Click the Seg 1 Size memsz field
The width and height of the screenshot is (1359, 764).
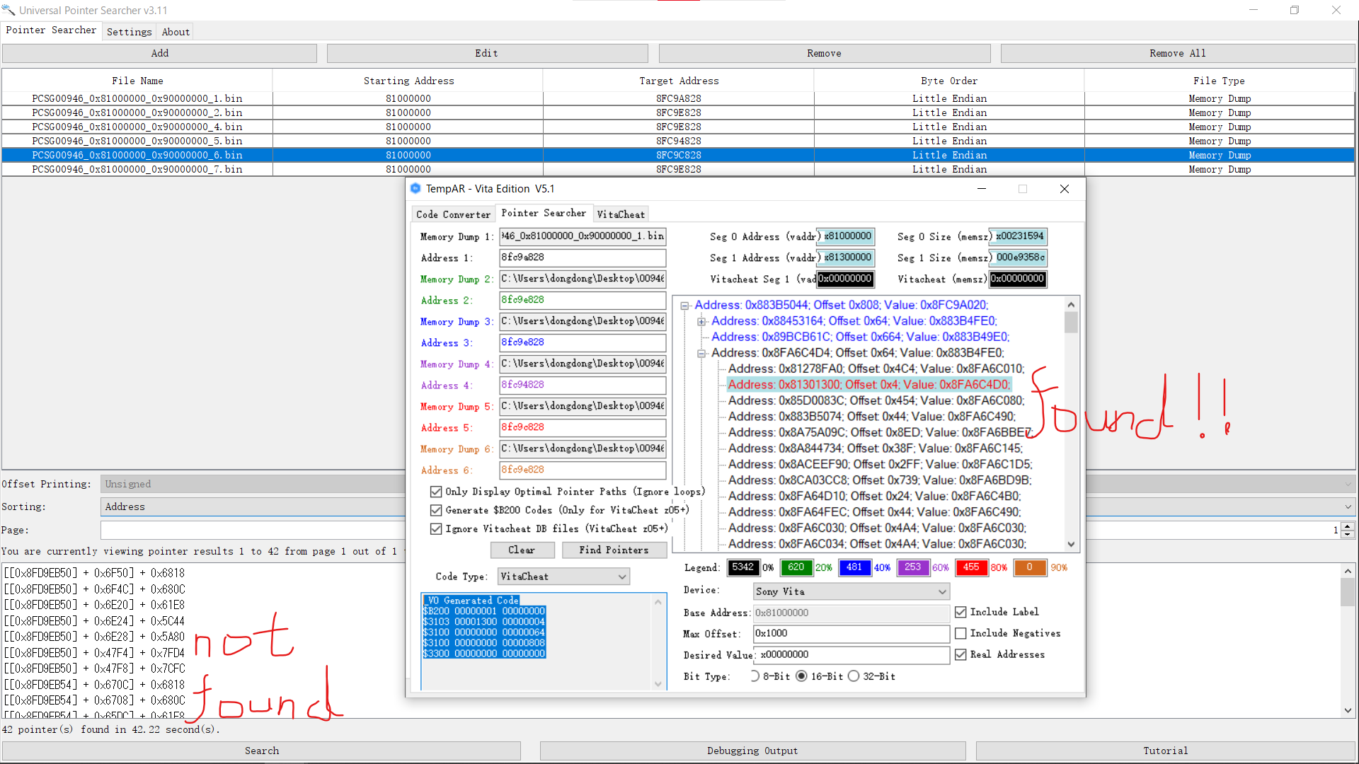point(1018,257)
